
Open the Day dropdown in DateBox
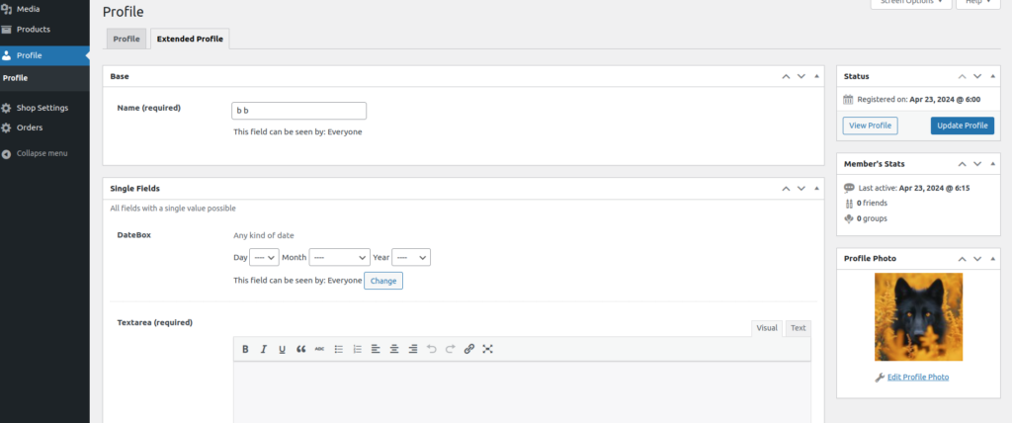(264, 257)
